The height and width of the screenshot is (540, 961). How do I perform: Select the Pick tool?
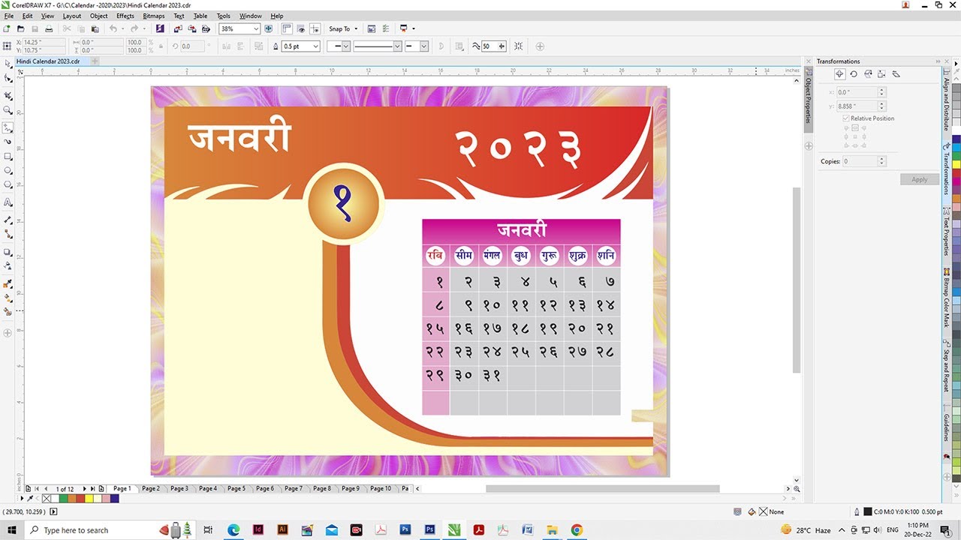(8, 64)
